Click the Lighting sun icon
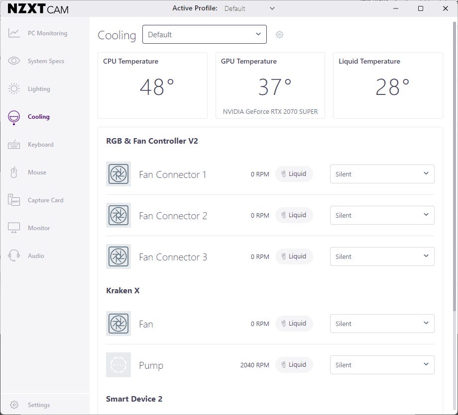The image size is (458, 415). (x=14, y=88)
